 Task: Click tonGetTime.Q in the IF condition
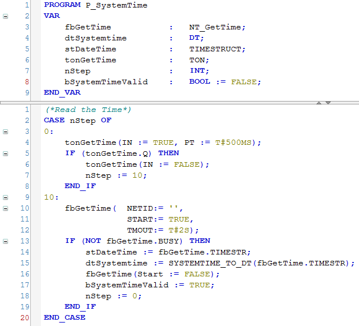click(x=117, y=153)
